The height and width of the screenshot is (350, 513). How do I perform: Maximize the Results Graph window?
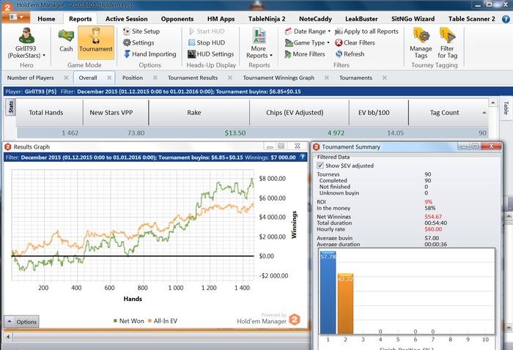pyautogui.click(x=281, y=146)
